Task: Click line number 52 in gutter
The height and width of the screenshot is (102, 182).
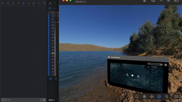Action: point(53,16)
